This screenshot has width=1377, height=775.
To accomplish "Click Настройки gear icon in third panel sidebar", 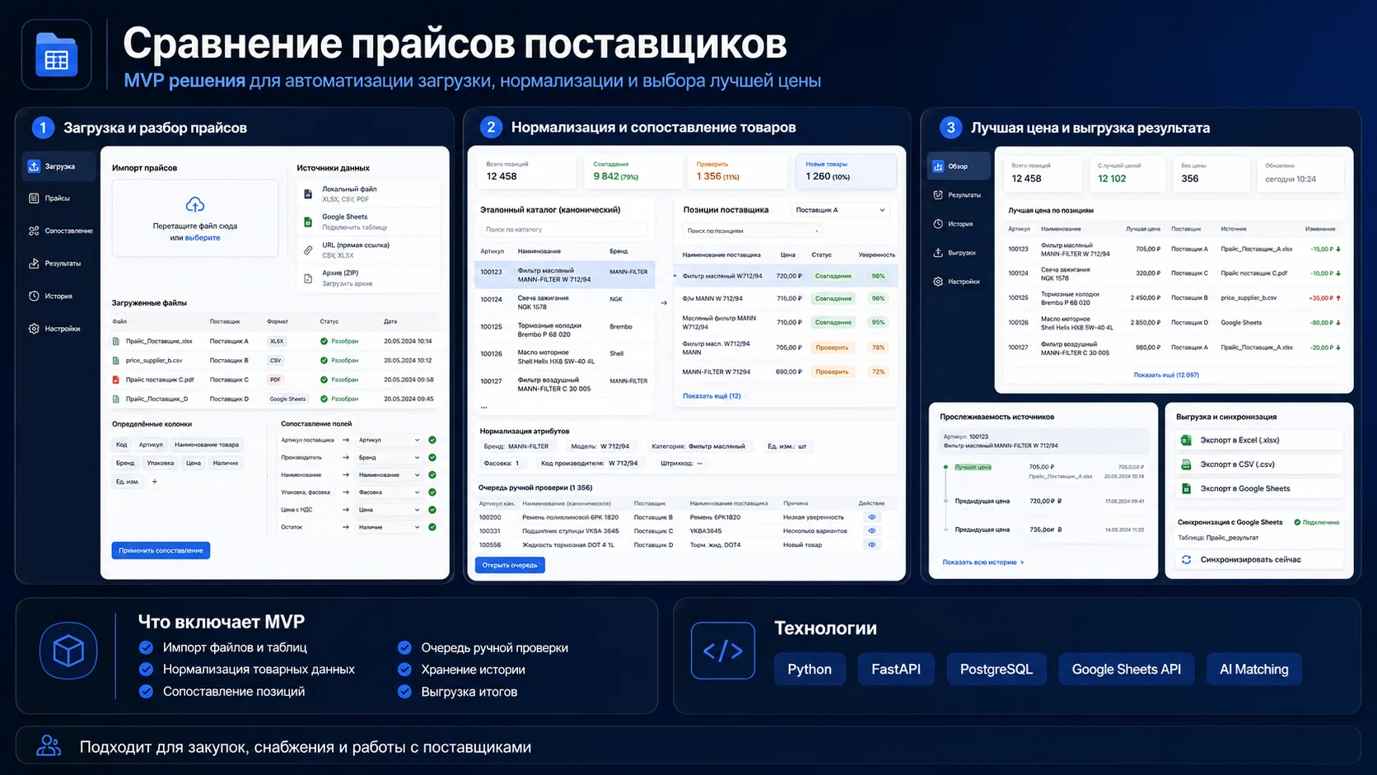I will coord(938,282).
